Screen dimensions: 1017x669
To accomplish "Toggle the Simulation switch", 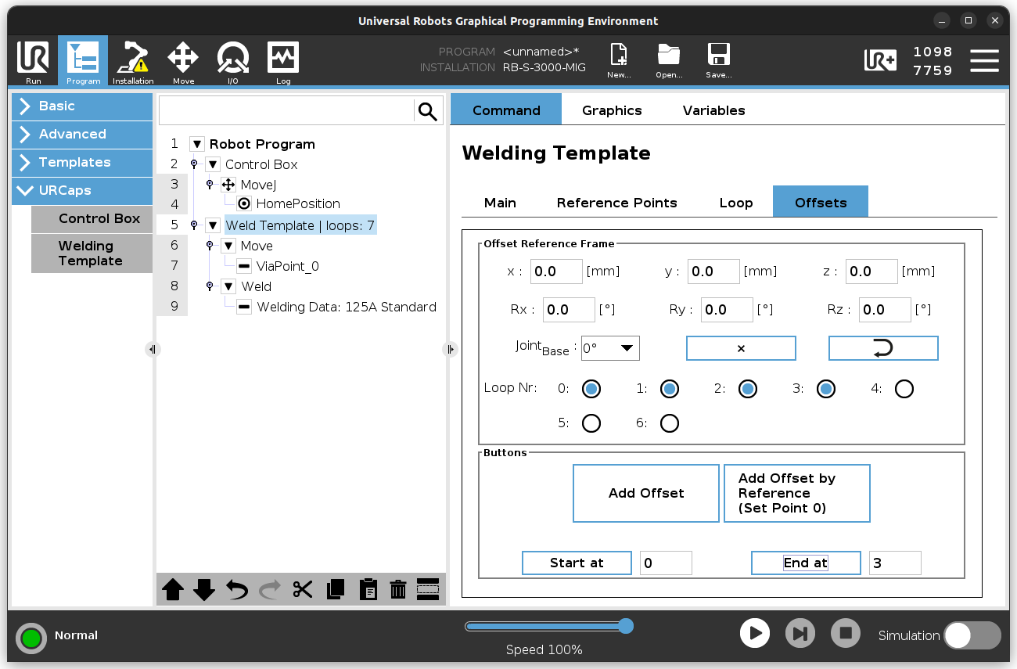I will (972, 635).
